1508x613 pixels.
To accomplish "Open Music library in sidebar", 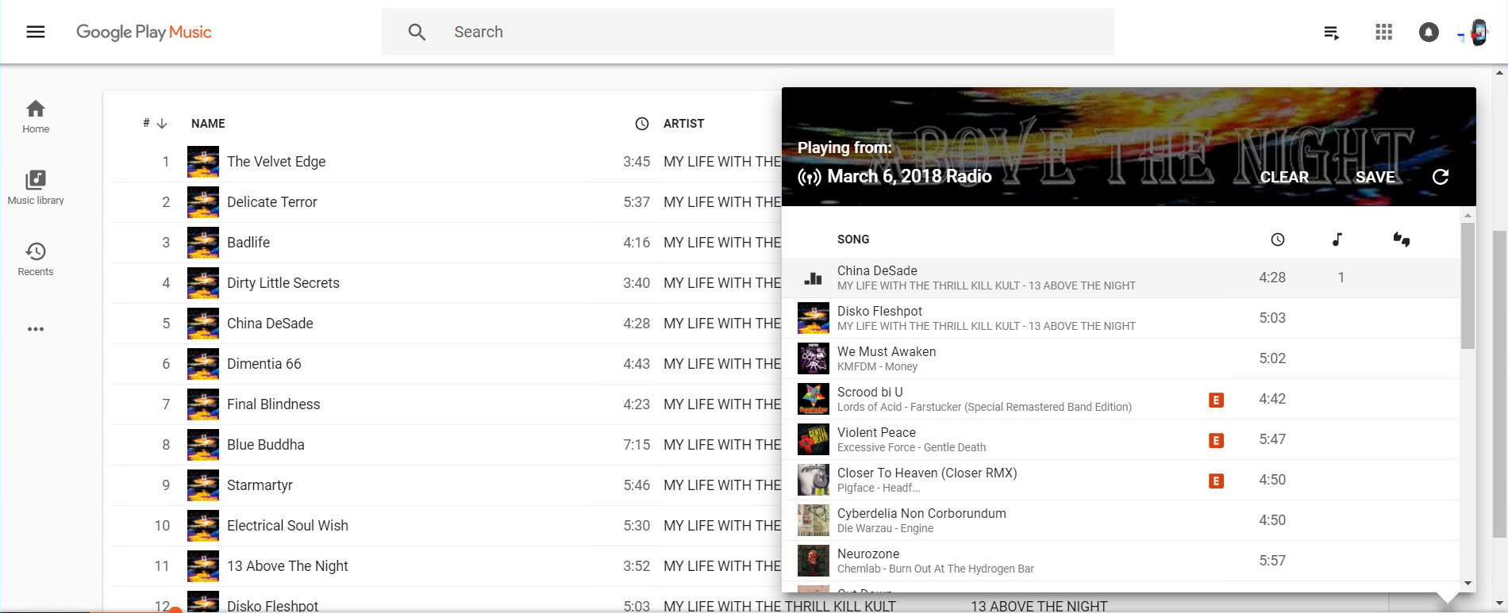I will click(36, 188).
